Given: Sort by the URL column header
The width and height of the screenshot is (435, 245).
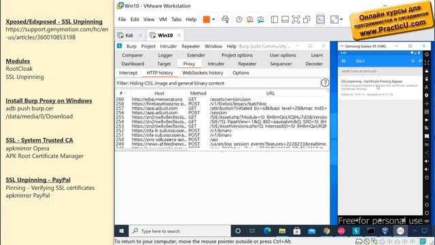Looking at the screenshot, I should [x=271, y=93].
